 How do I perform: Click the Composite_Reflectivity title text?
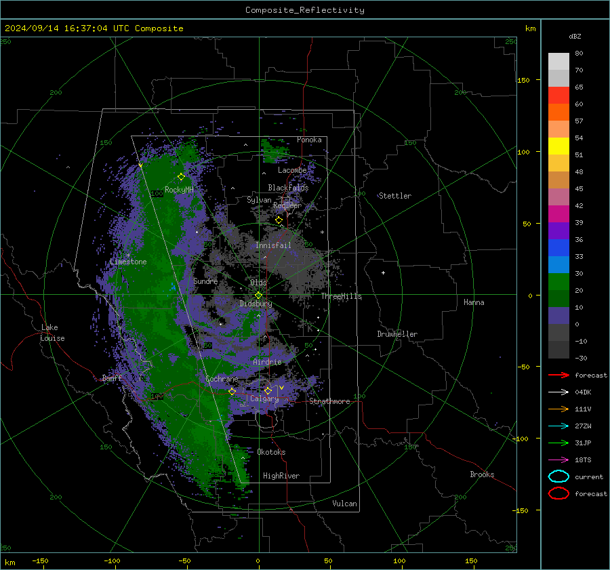[x=305, y=10]
